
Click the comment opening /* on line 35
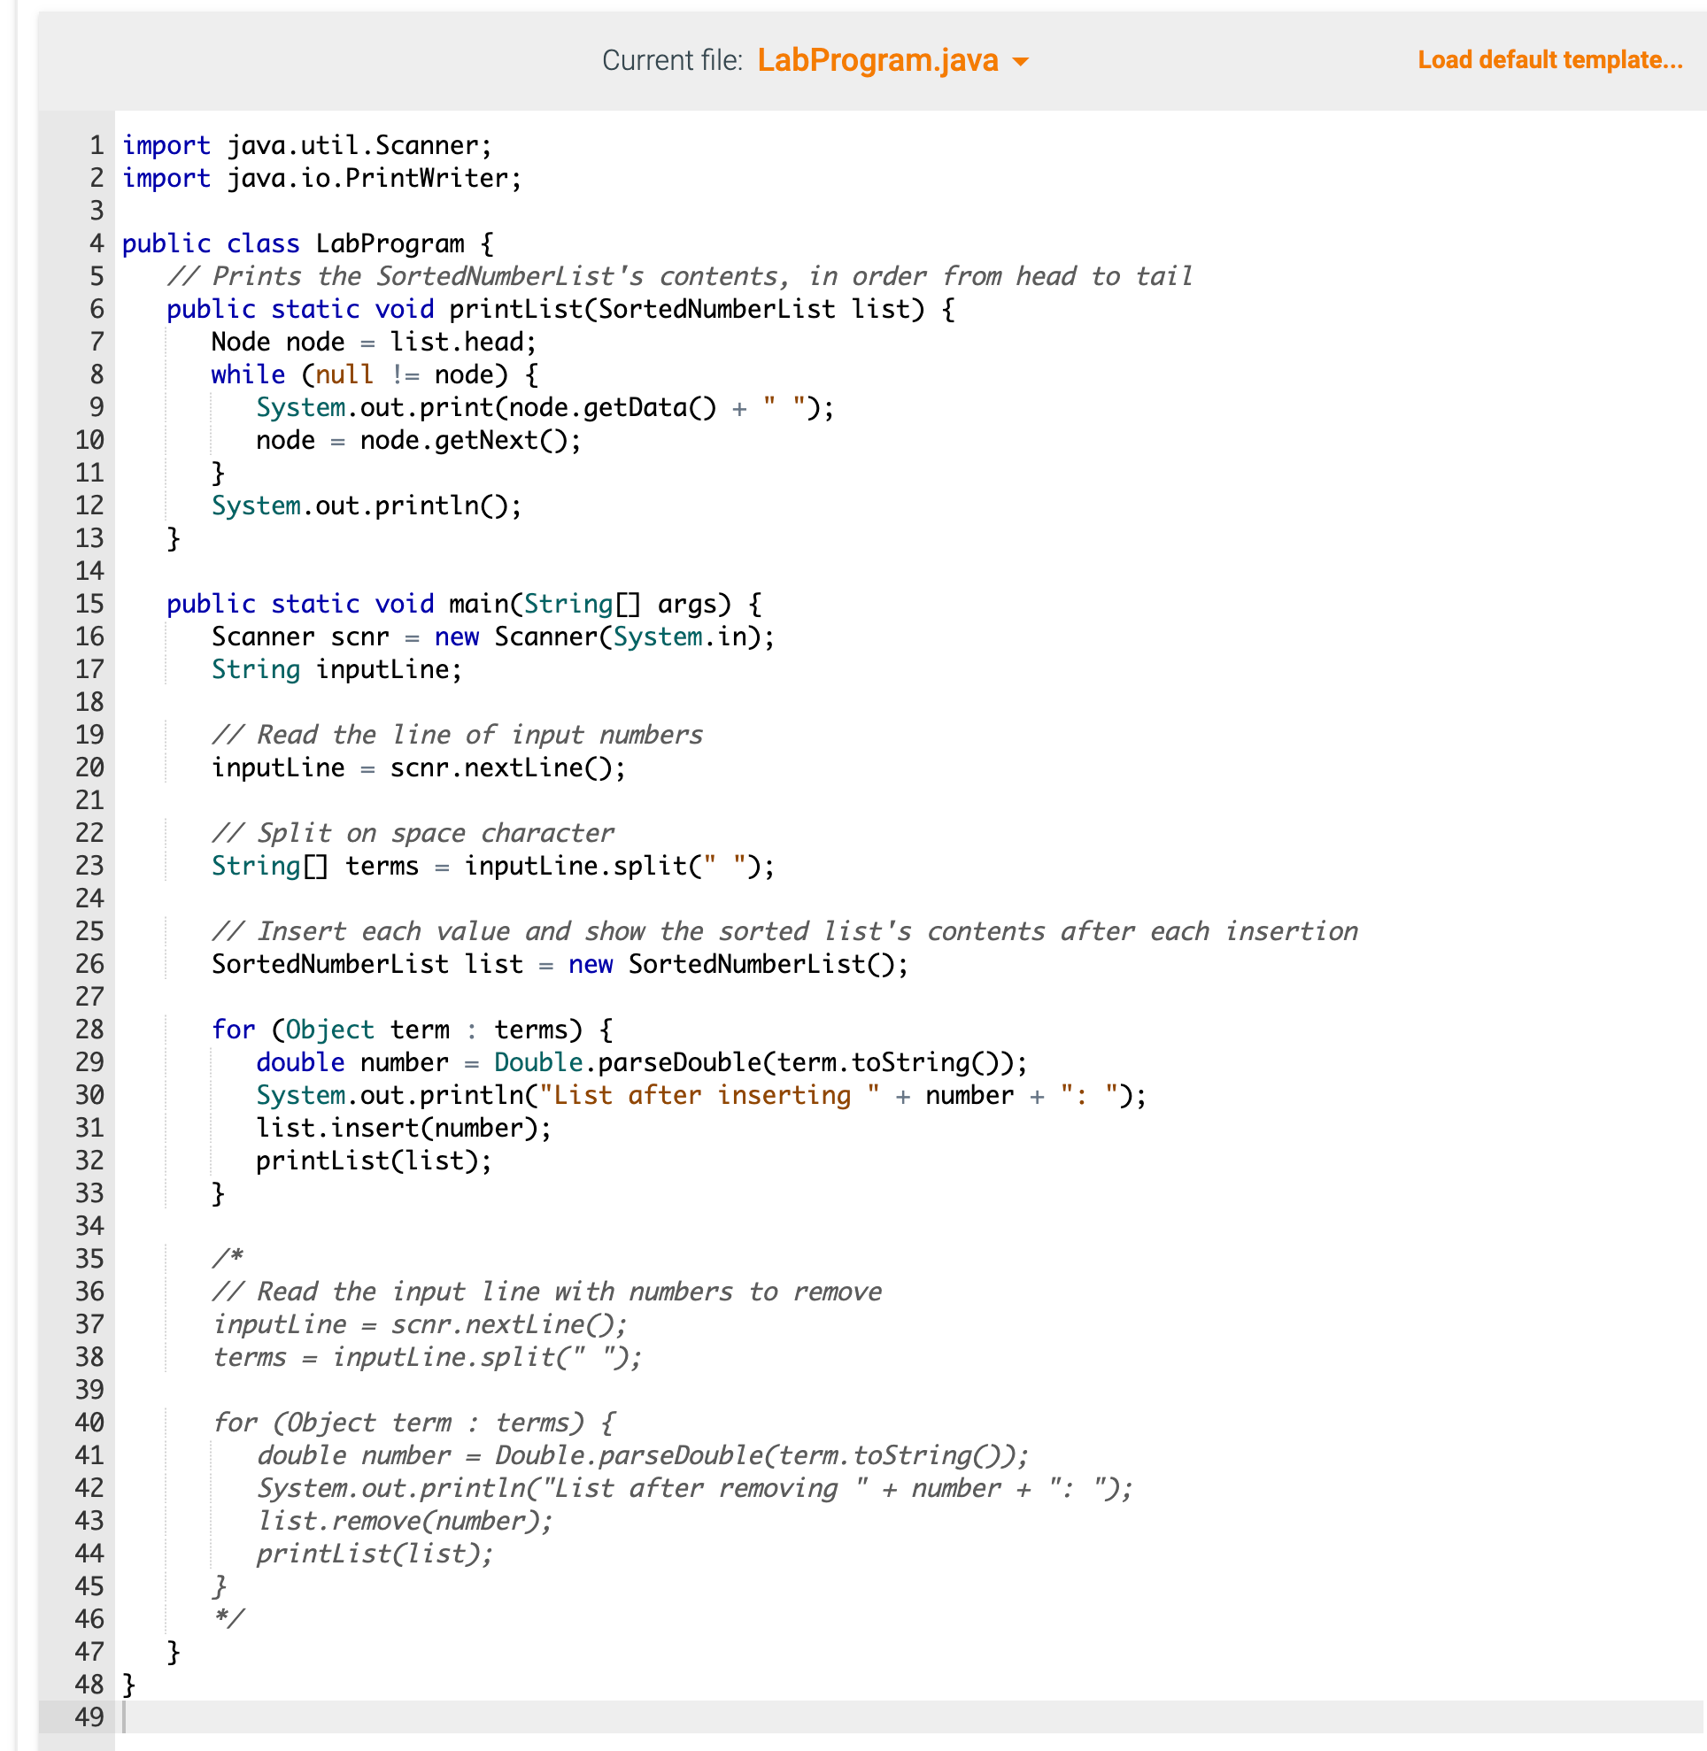point(228,1259)
